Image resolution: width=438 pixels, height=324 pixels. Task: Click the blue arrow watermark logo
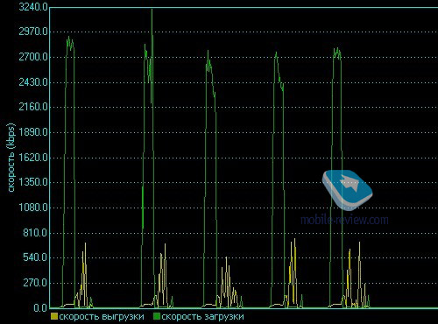pyautogui.click(x=347, y=190)
